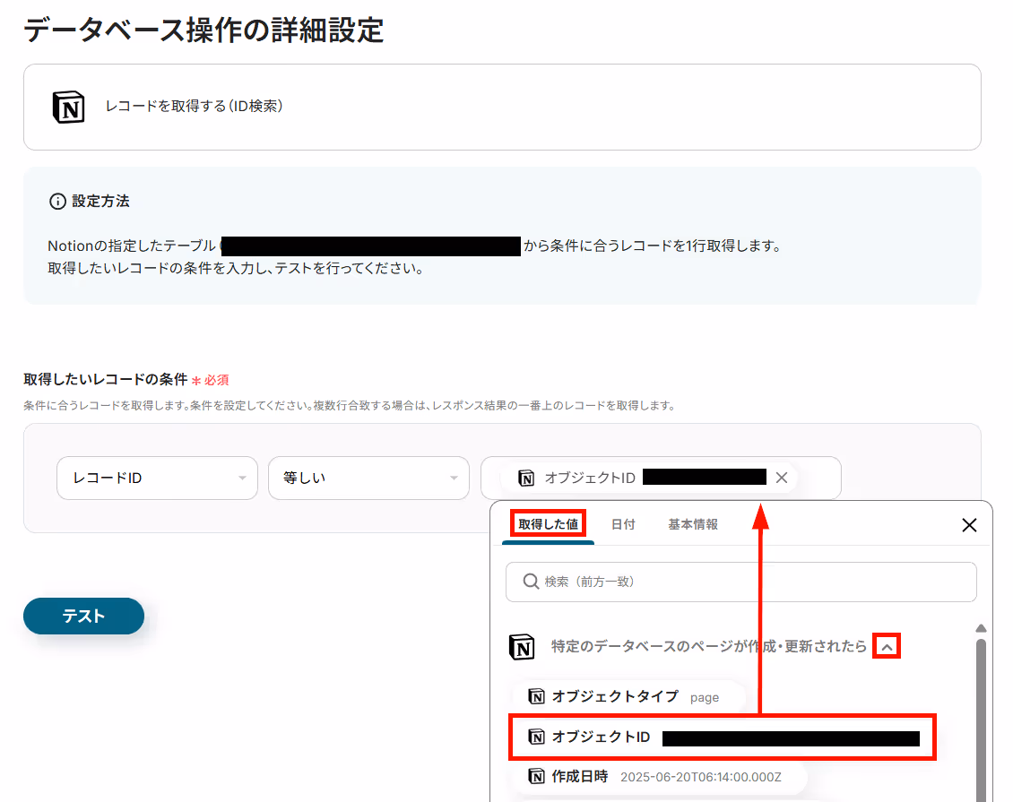
Task: Click the Notion icon on the 作成日時 row
Action: click(536, 777)
